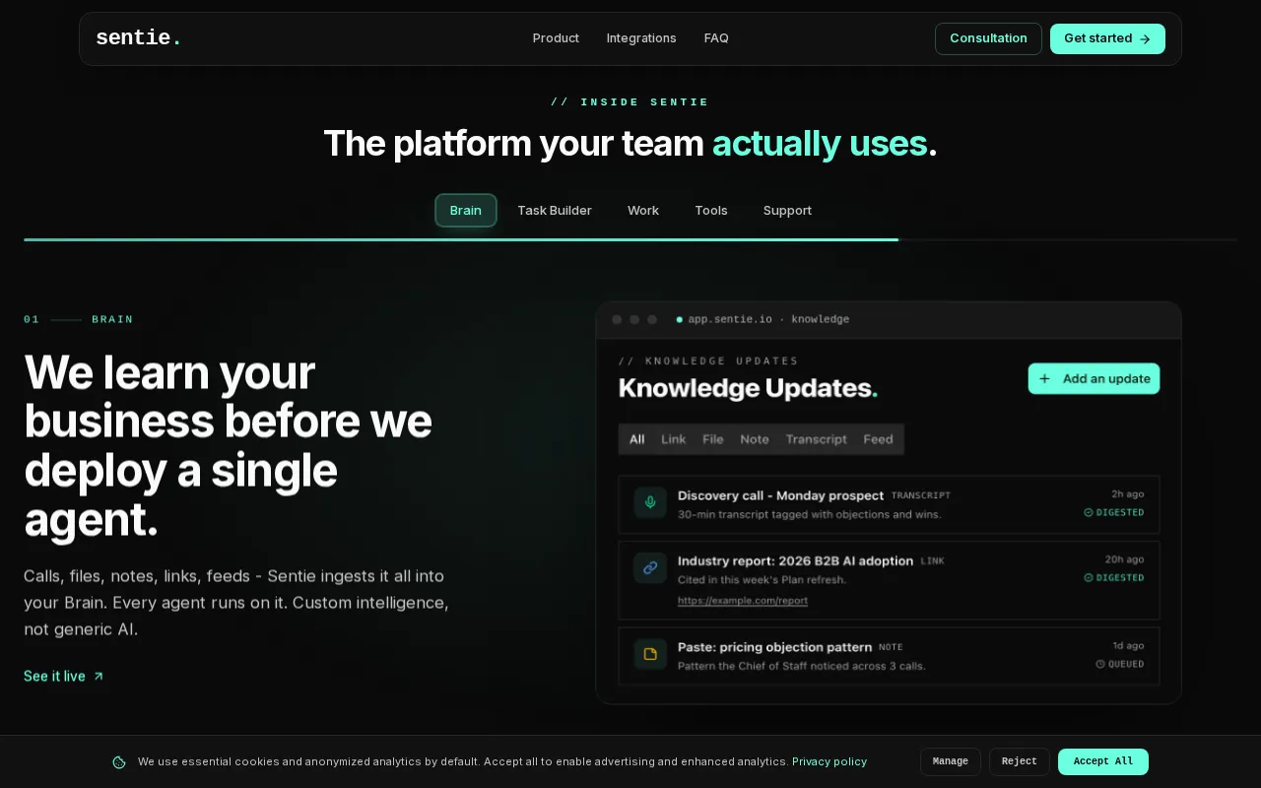Click the plus icon in Add an update
Viewport: 1261px width, 788px height.
[x=1044, y=378]
